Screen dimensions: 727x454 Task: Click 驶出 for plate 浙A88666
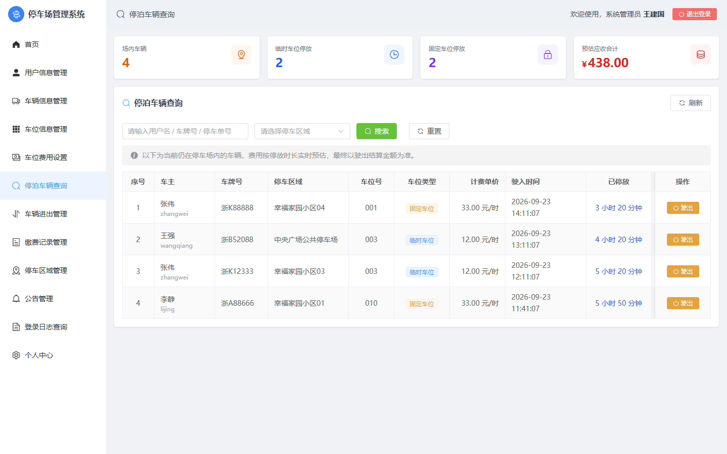coord(683,303)
